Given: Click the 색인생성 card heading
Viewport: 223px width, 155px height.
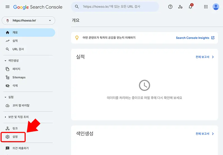Looking at the screenshot, I should point(85,133).
